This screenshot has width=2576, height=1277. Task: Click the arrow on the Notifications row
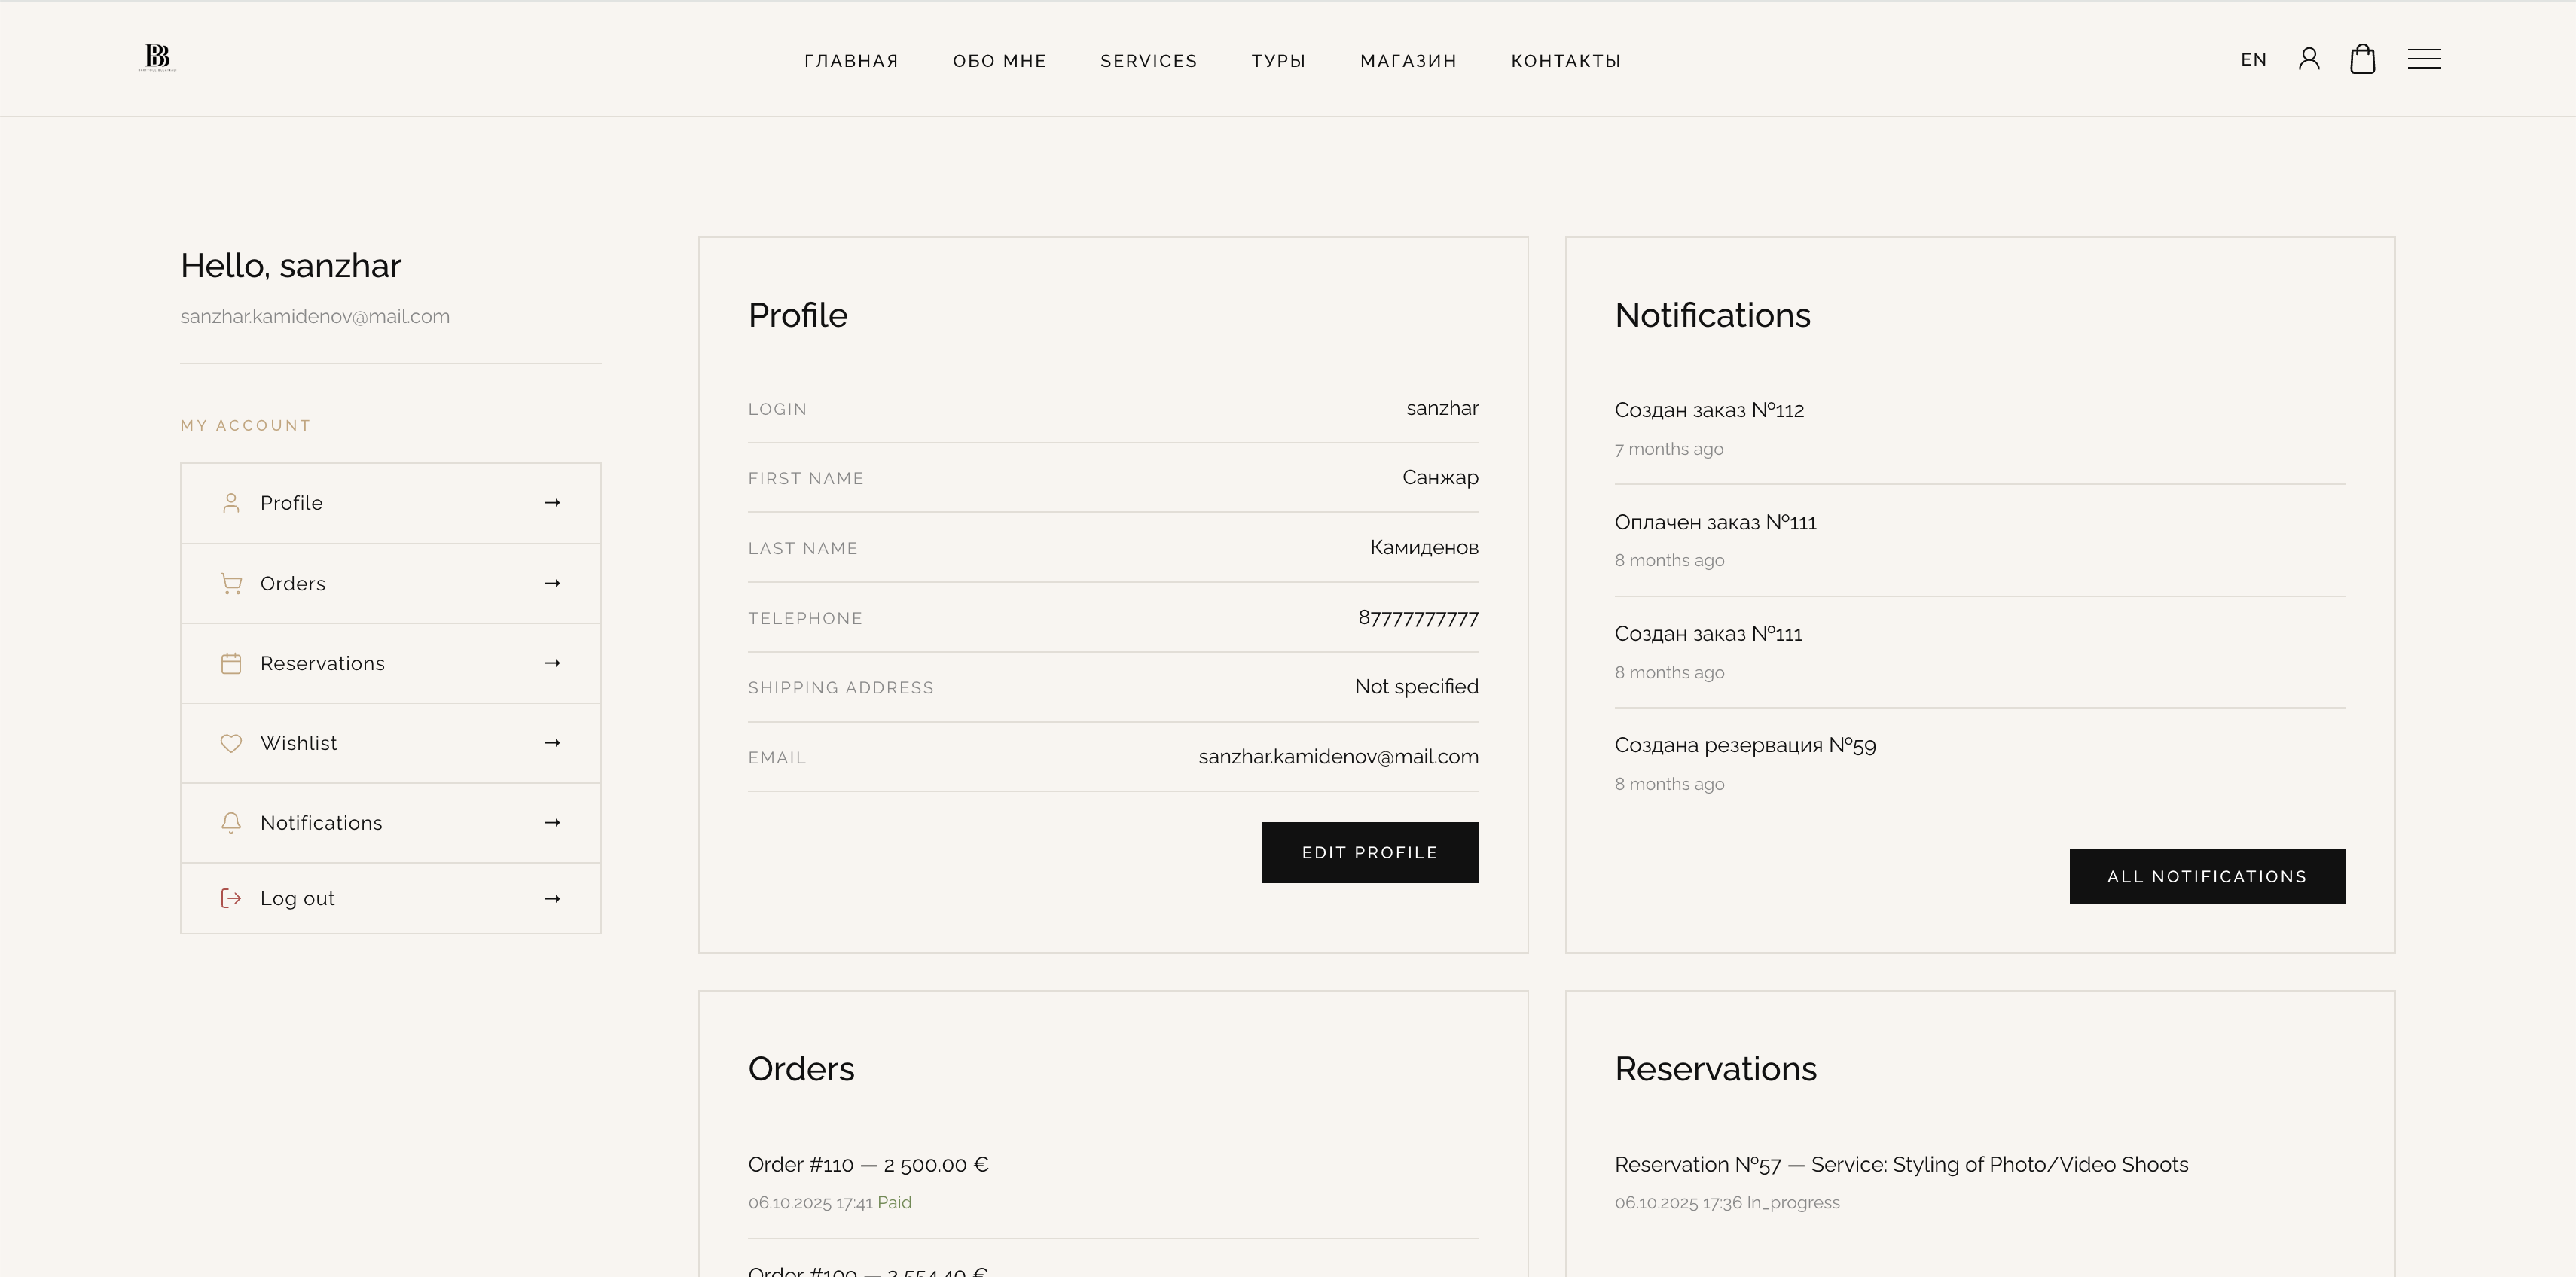(552, 823)
